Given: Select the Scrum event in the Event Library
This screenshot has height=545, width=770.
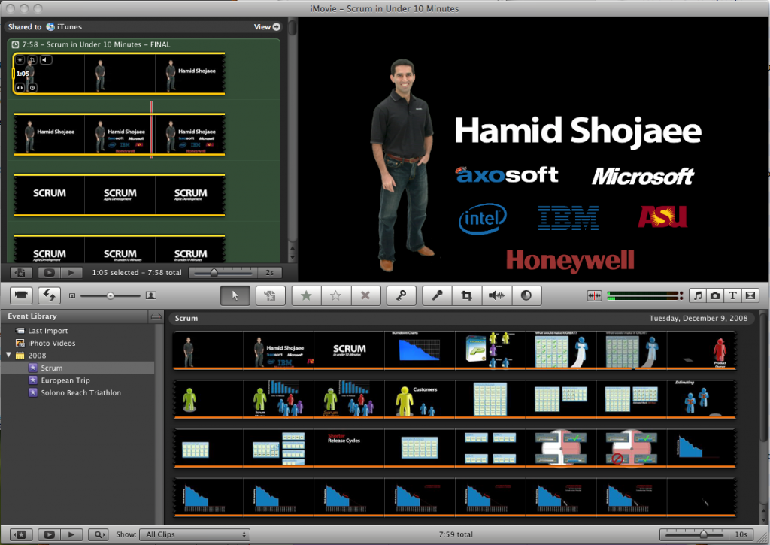Looking at the screenshot, I should point(77,368).
